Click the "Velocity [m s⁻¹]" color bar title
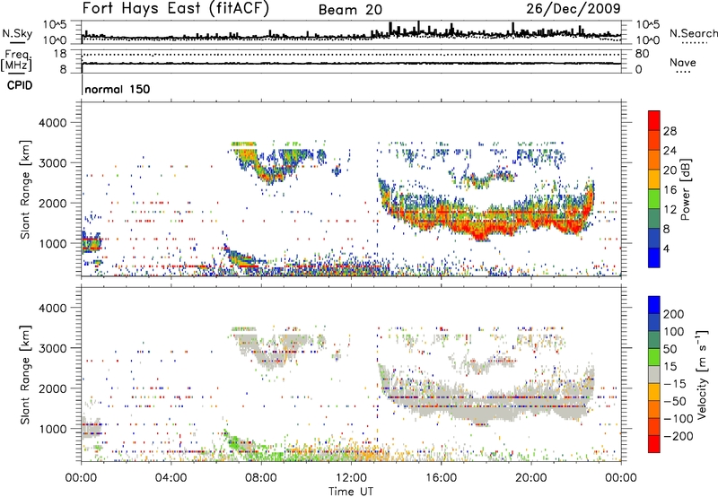 point(702,374)
